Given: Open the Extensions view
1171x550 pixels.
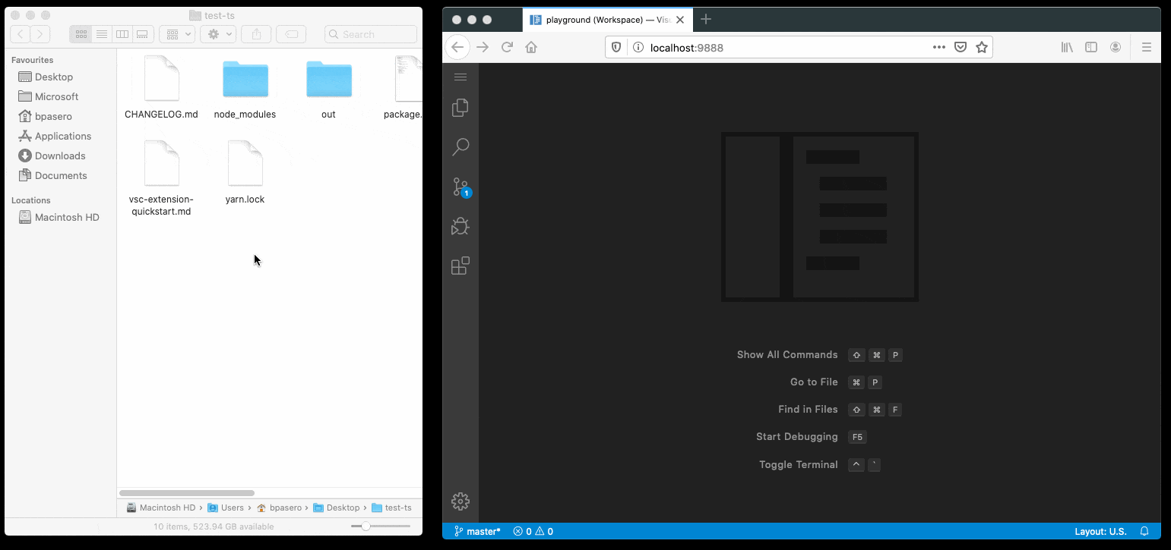Looking at the screenshot, I should coord(460,266).
